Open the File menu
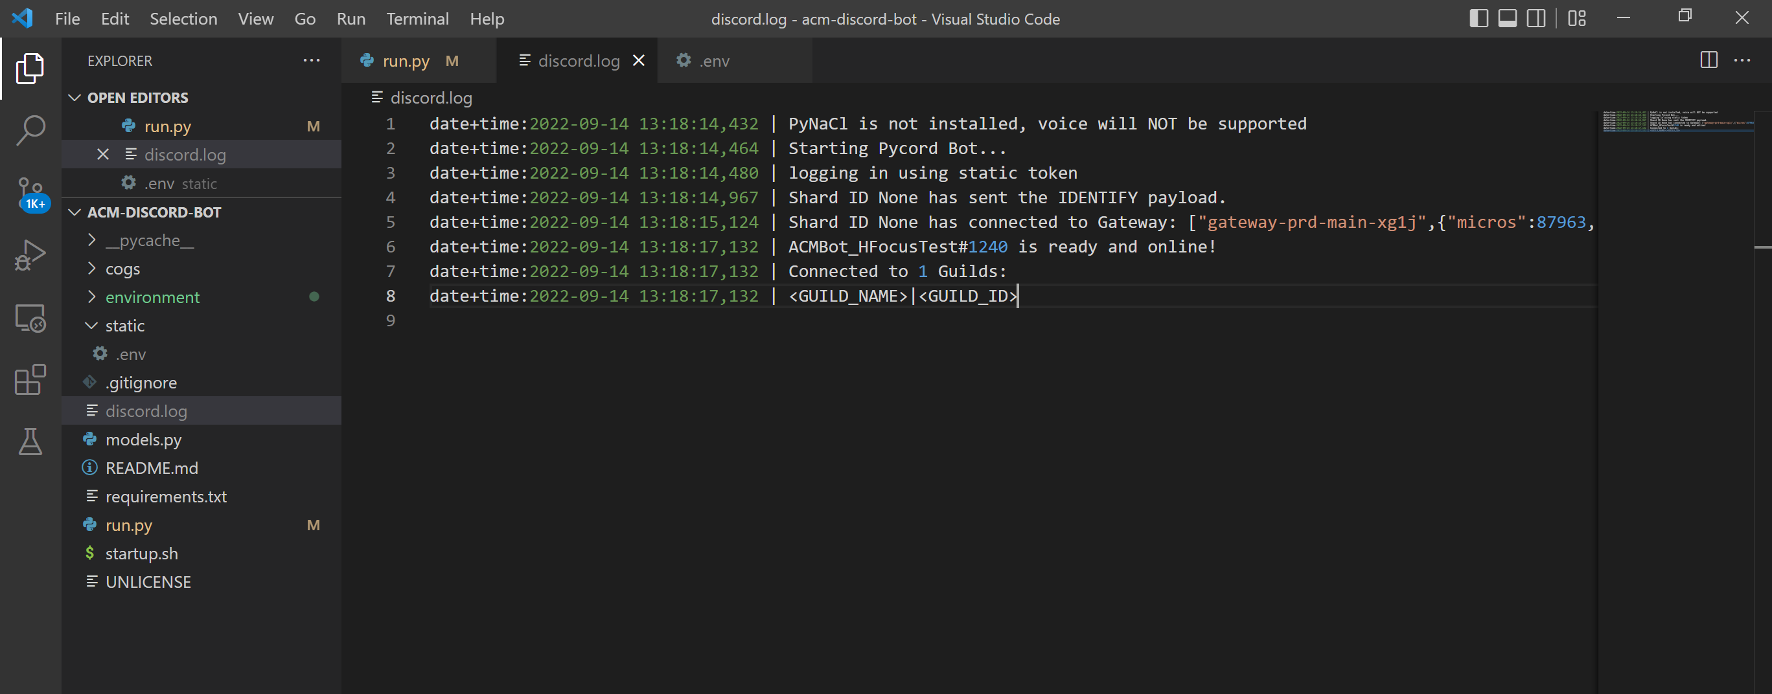 67,19
